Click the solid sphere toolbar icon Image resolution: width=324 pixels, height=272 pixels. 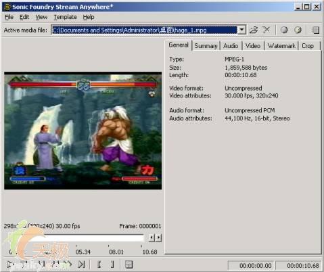coord(284,30)
